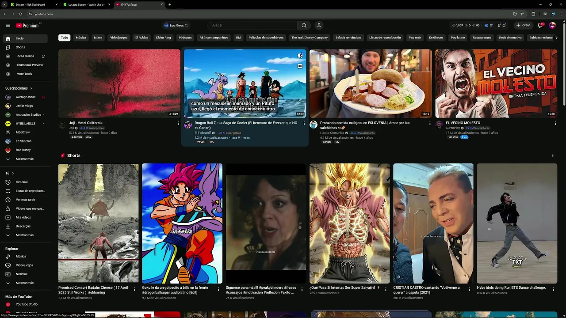Open Luisito Comunica channel link
The image size is (566, 318).
pos(332,133)
